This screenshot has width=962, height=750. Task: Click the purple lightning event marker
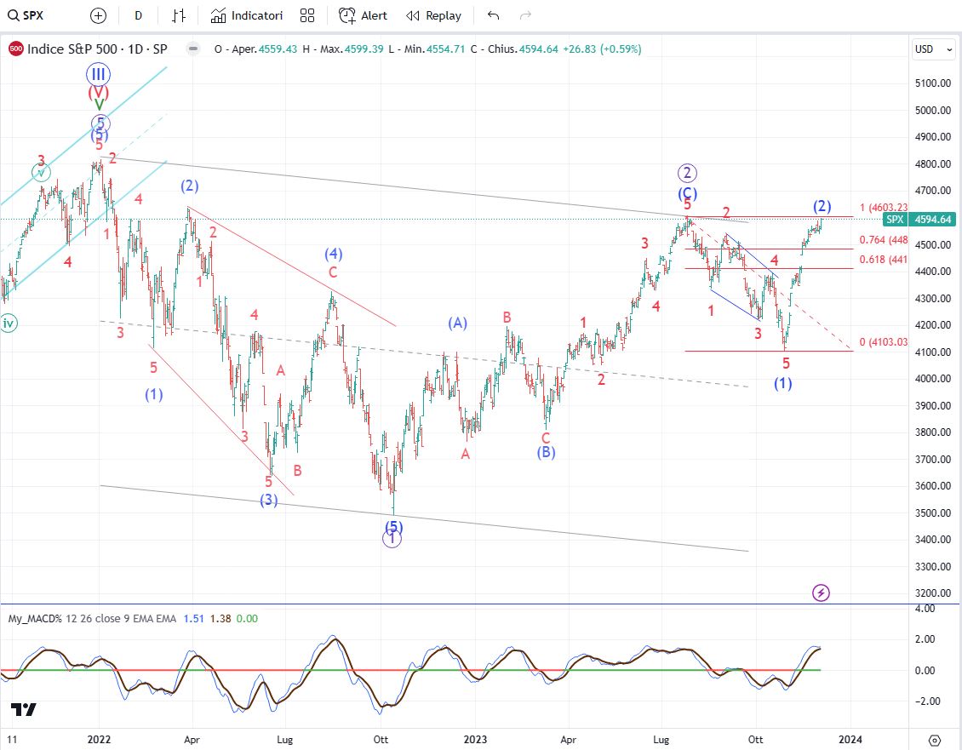821,593
